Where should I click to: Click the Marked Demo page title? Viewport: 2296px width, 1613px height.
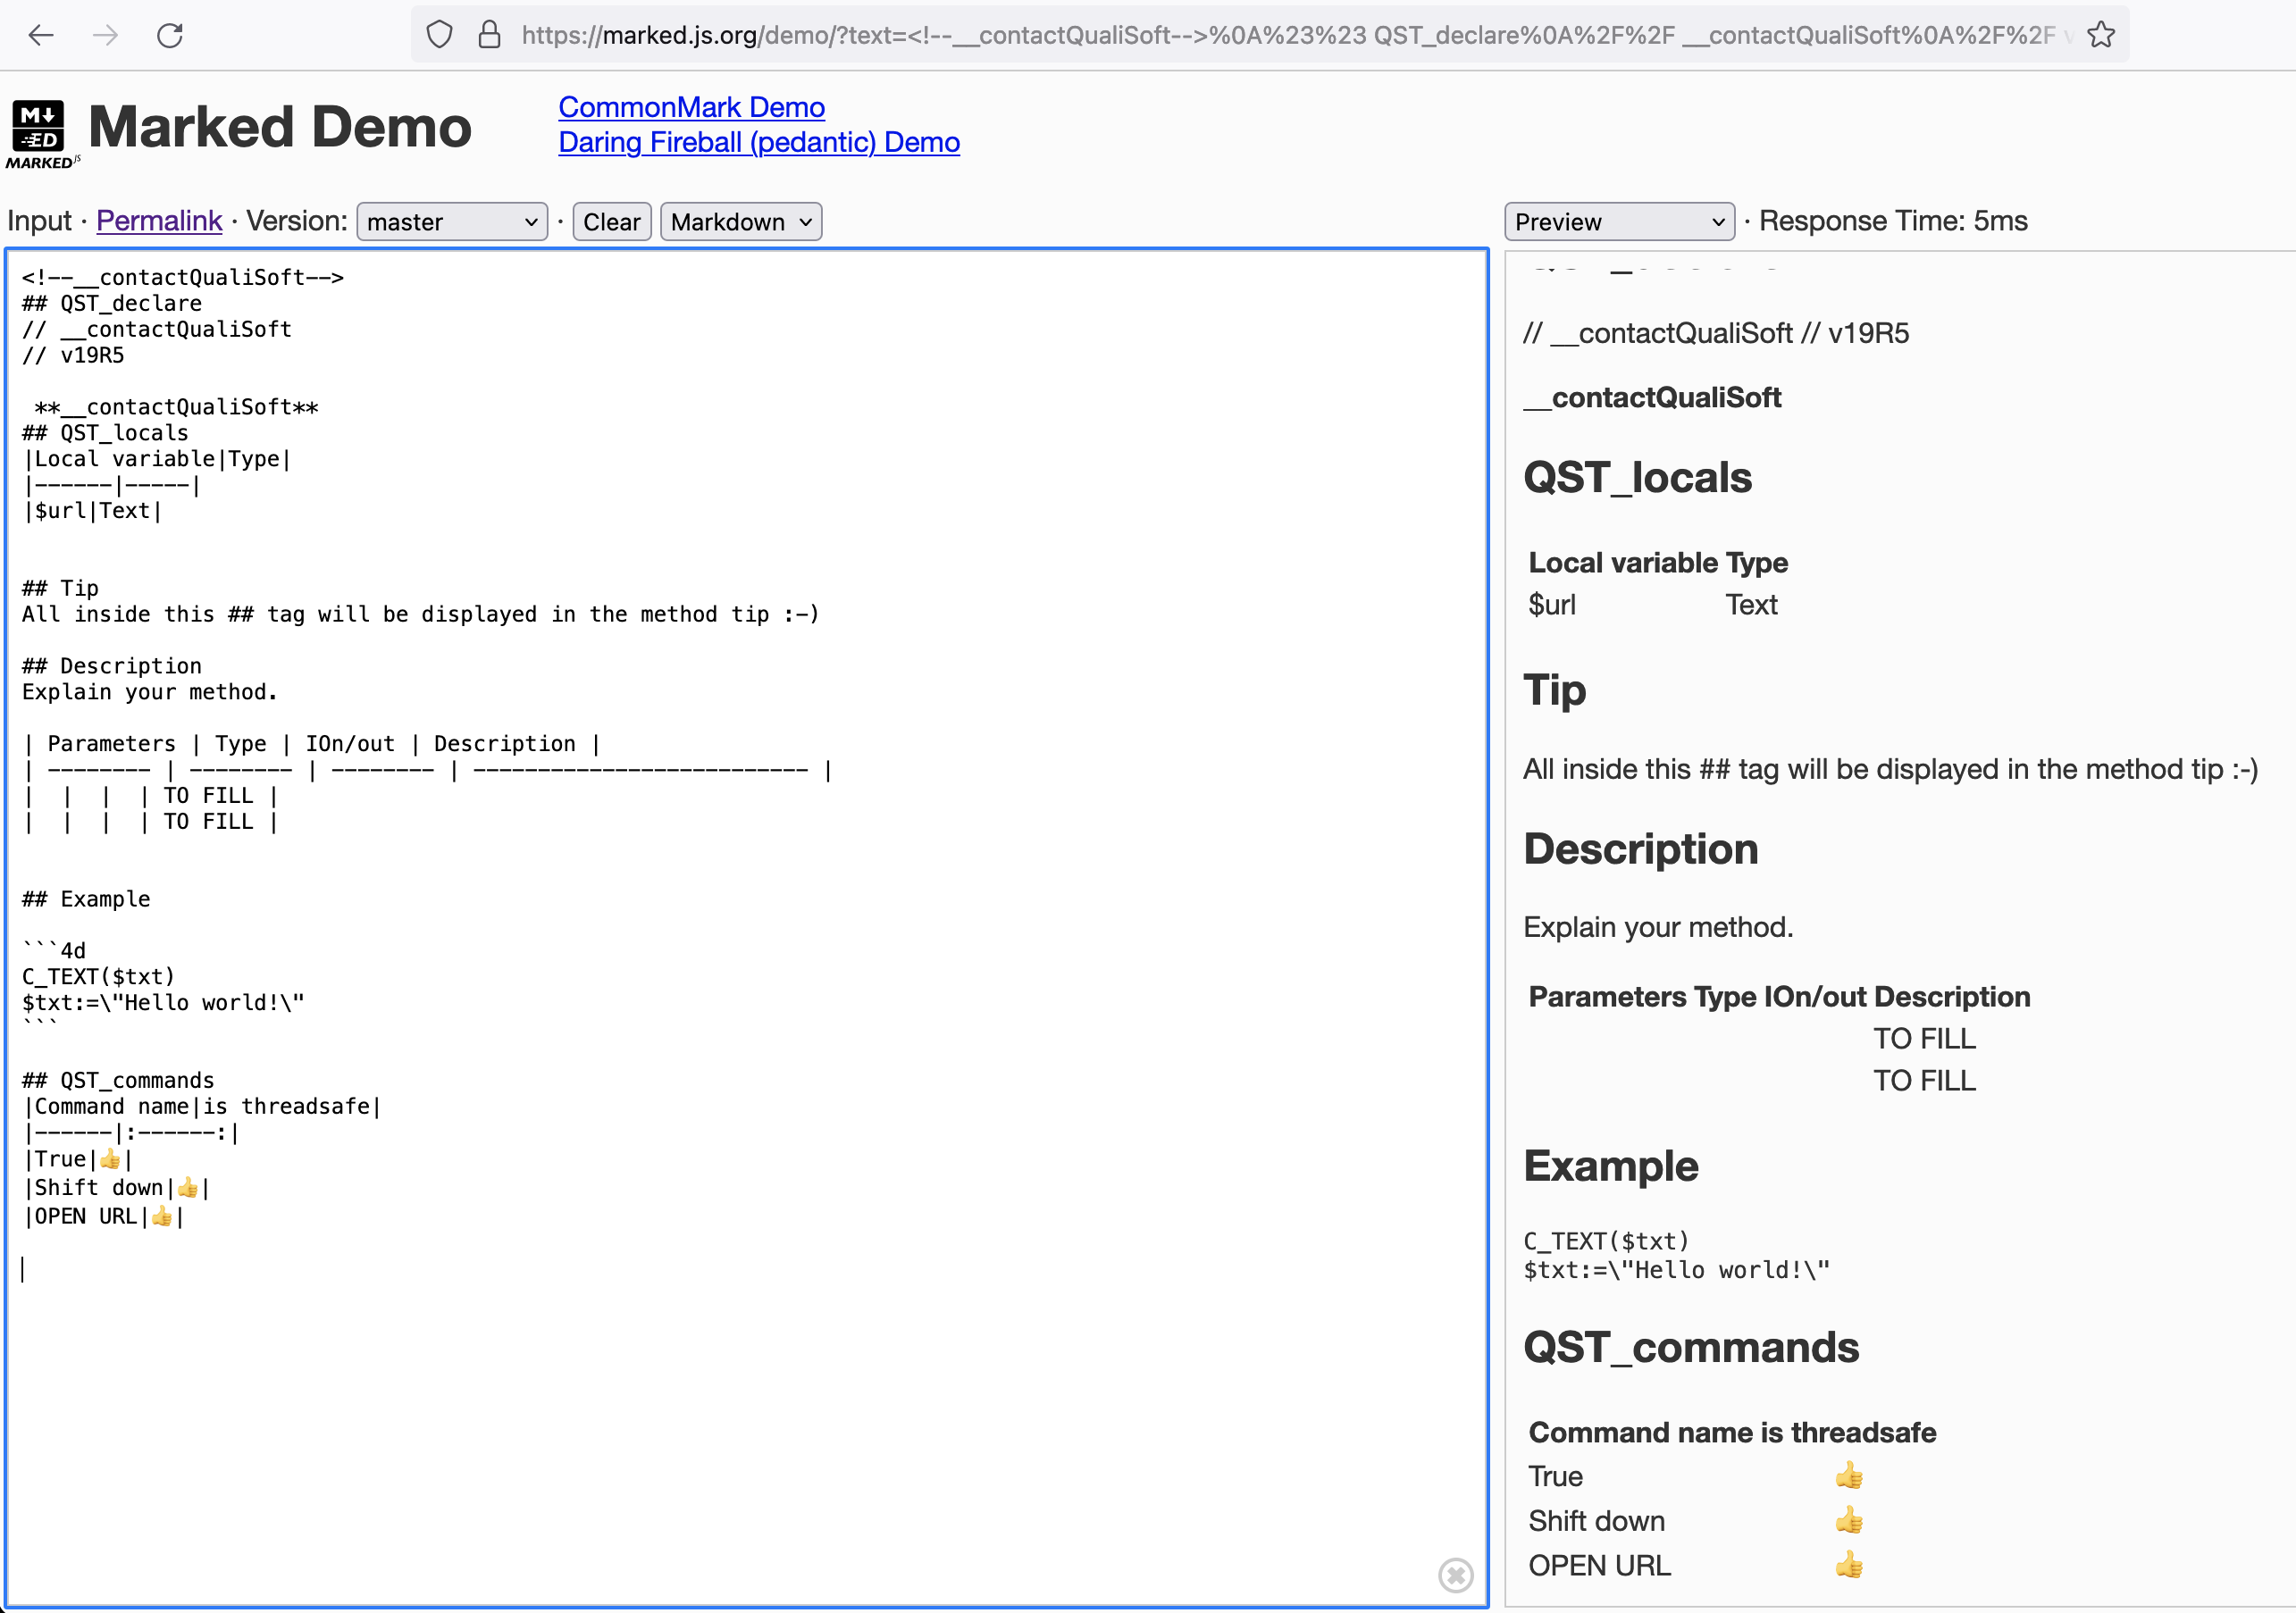pyautogui.click(x=280, y=128)
